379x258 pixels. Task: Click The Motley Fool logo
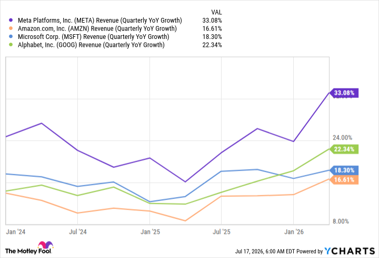tap(29, 248)
